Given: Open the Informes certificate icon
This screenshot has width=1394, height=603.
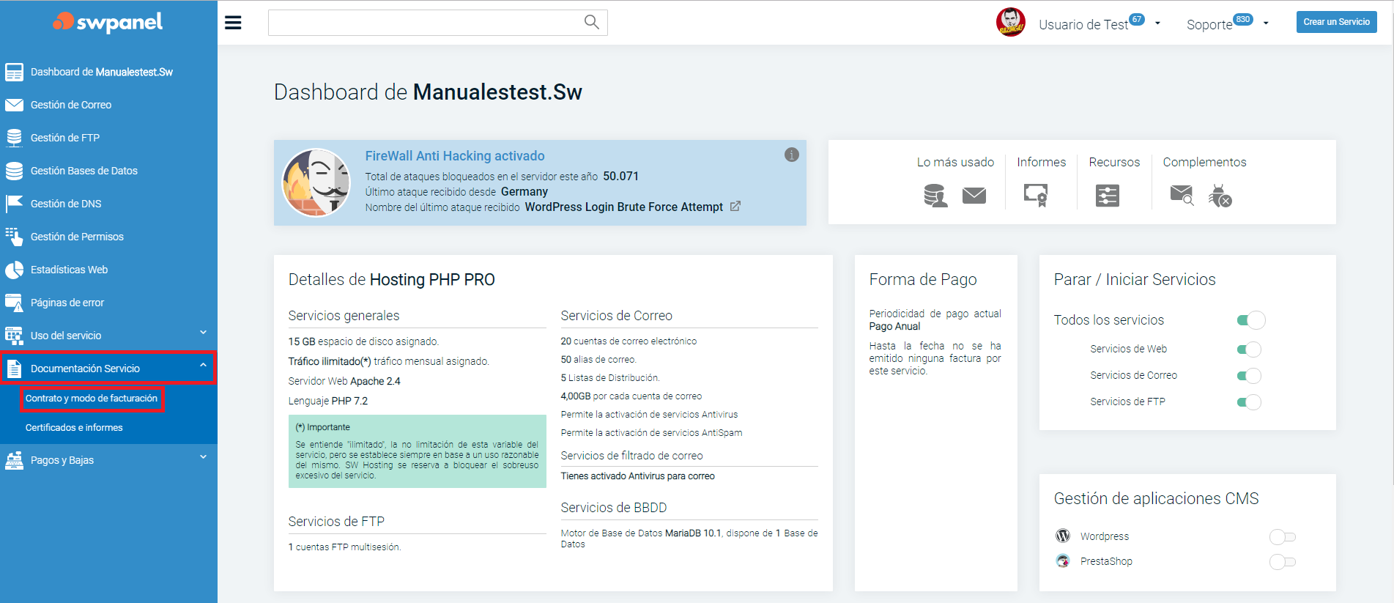Looking at the screenshot, I should point(1036,196).
